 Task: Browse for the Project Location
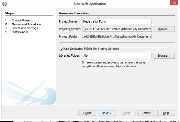164,29
